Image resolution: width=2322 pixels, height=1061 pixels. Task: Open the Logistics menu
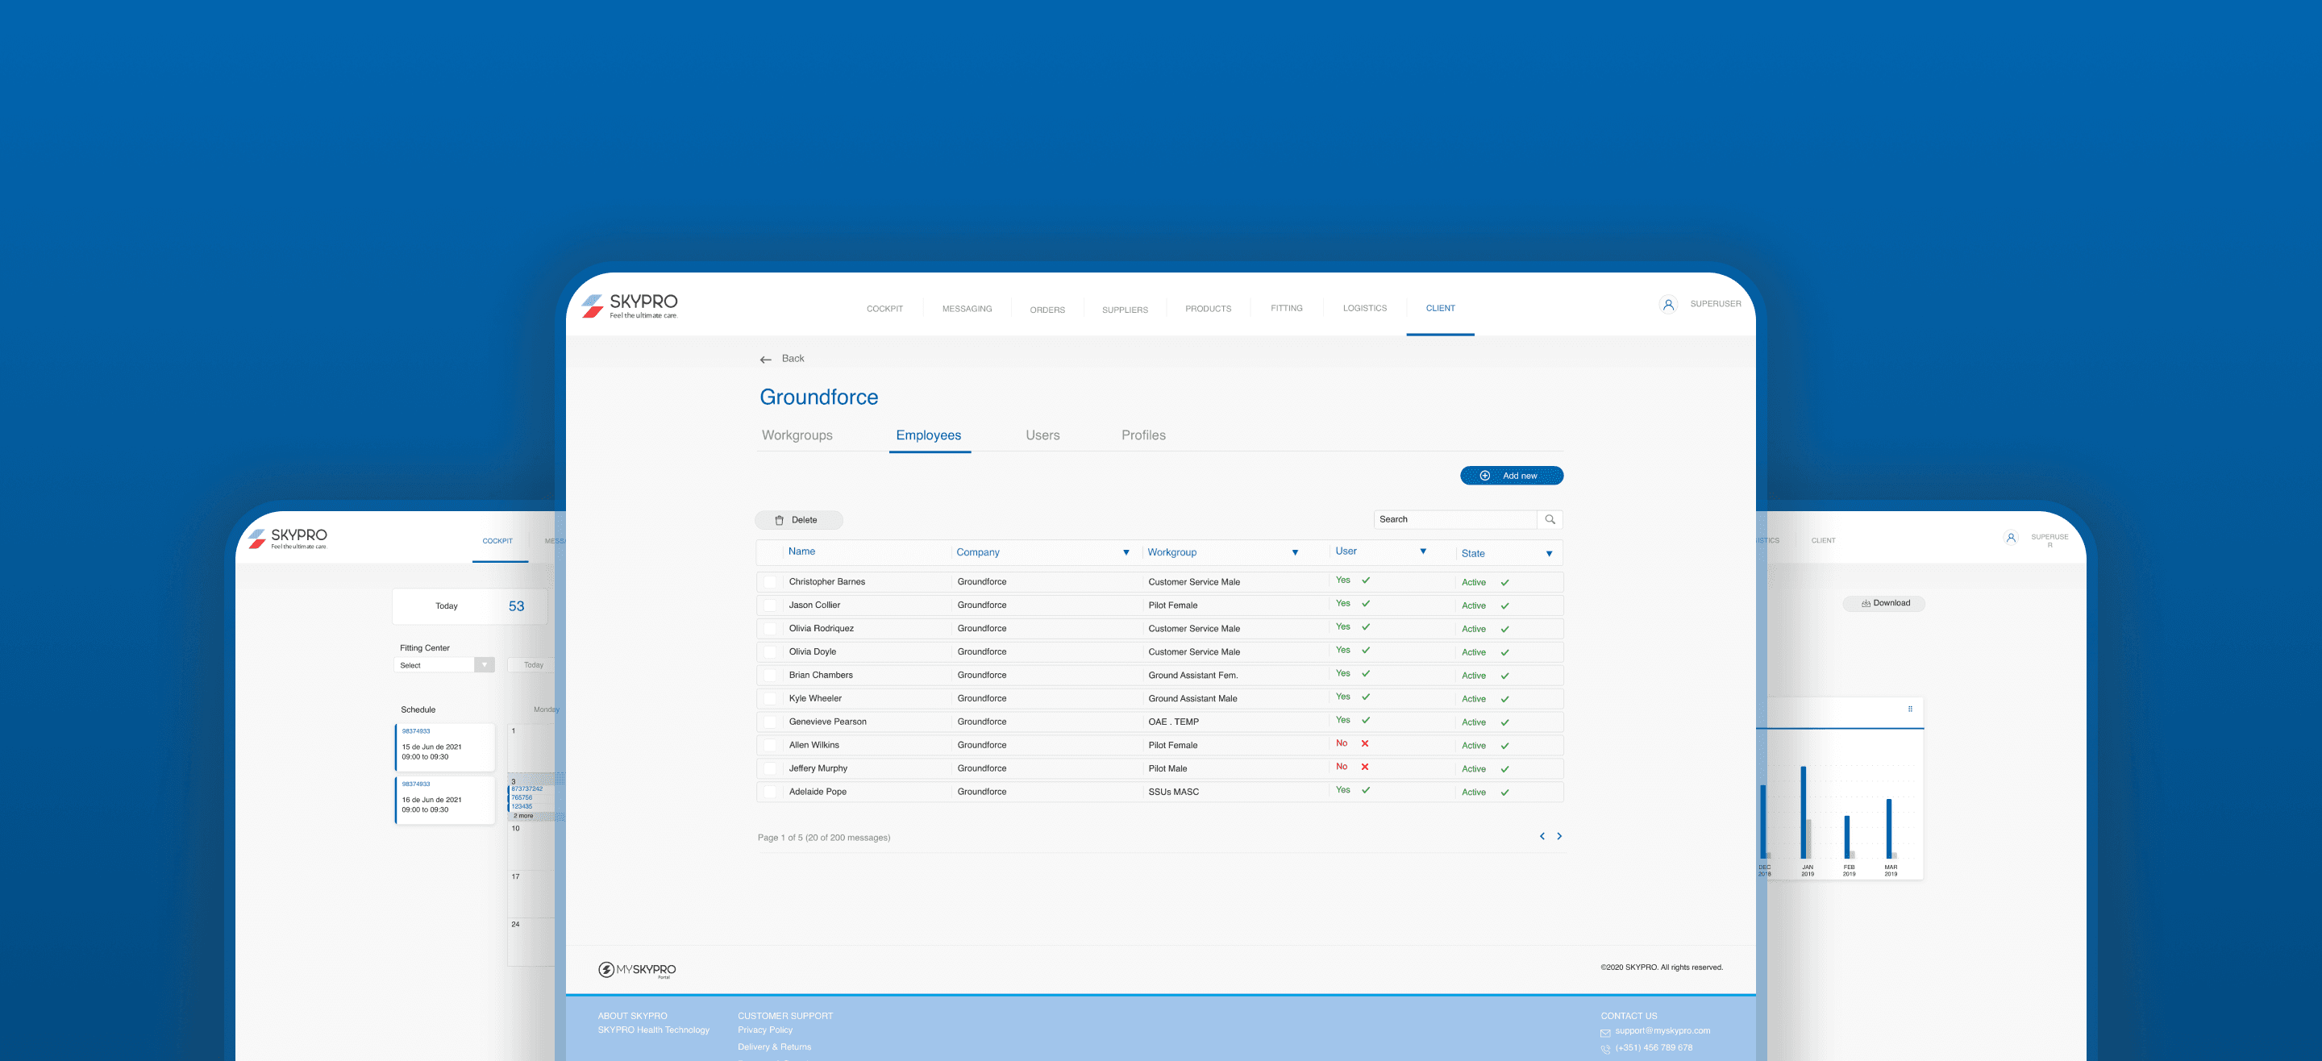(x=1364, y=308)
